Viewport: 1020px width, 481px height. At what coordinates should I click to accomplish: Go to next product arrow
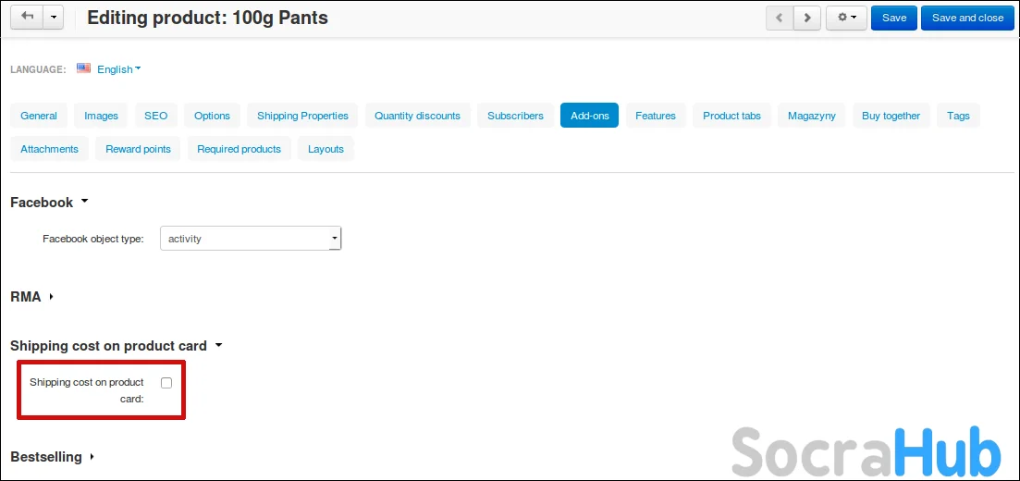[807, 18]
